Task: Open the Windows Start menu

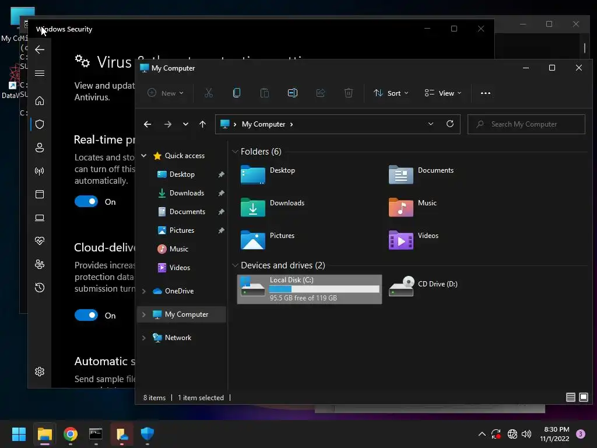Action: point(19,434)
